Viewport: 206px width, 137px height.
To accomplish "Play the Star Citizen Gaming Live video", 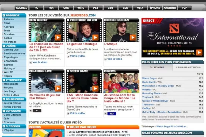I will coord(58,88).
